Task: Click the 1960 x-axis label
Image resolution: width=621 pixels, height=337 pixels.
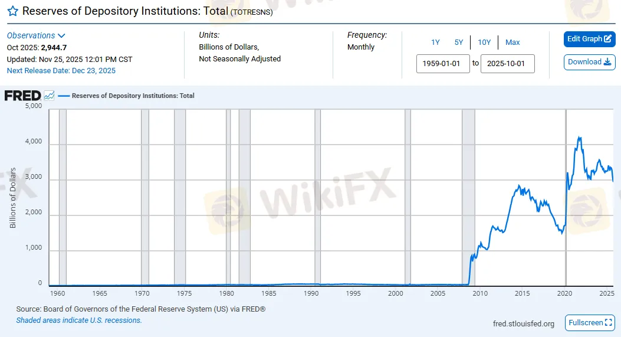Action: point(57,293)
